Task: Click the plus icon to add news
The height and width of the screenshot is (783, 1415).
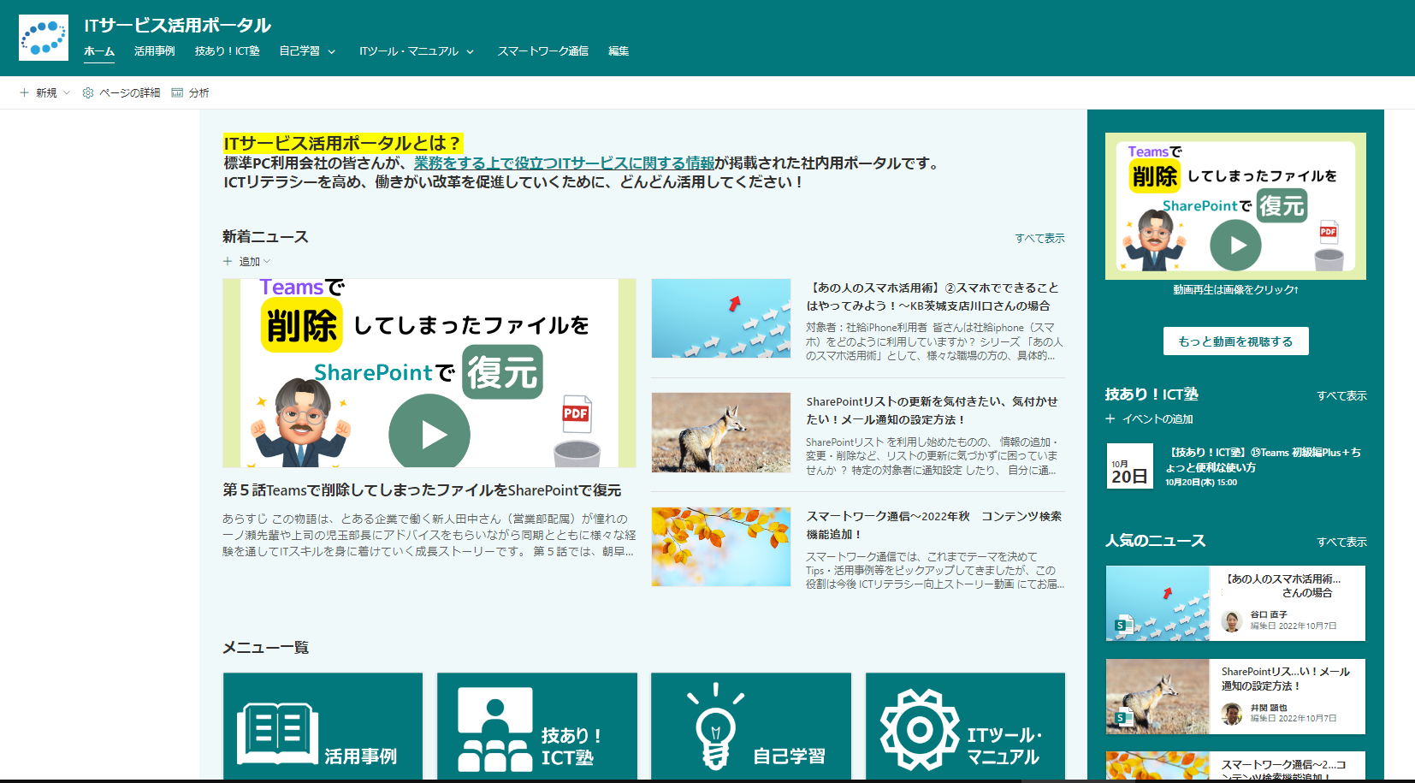Action: pos(227,261)
